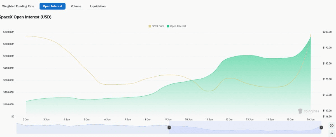The image size is (336, 137).
Task: Click the selected range in the overview slider
Action: (245, 128)
